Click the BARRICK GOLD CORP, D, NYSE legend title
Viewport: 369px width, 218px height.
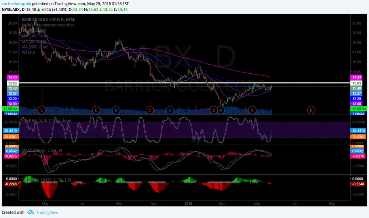pyautogui.click(x=48, y=19)
